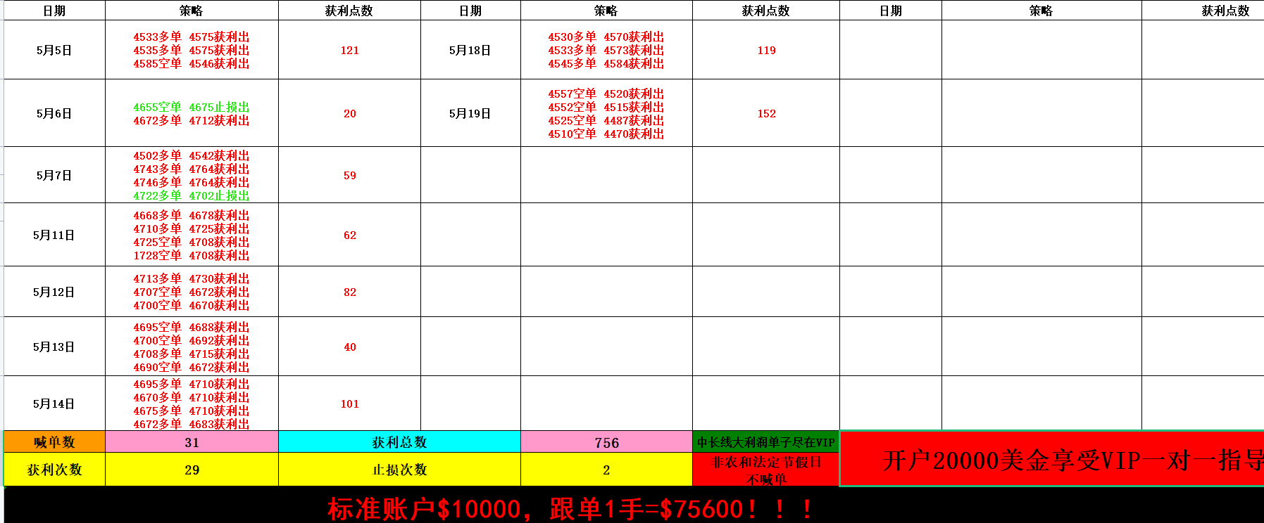Screen dimensions: 1264x523
Task: Click the orange 喊单数 label cell
Action: [x=54, y=441]
